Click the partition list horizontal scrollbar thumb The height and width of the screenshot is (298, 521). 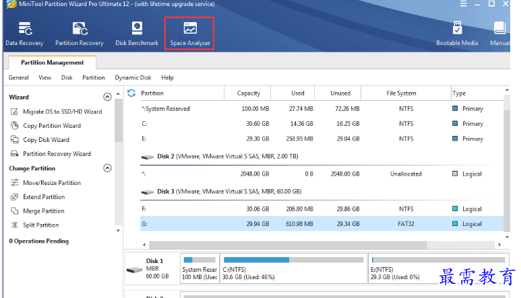(288, 245)
